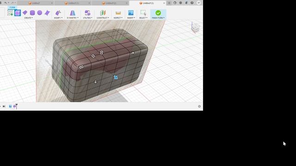Click the green Finish Form checkmark
This screenshot has width=296, height=166.
(x=158, y=13)
